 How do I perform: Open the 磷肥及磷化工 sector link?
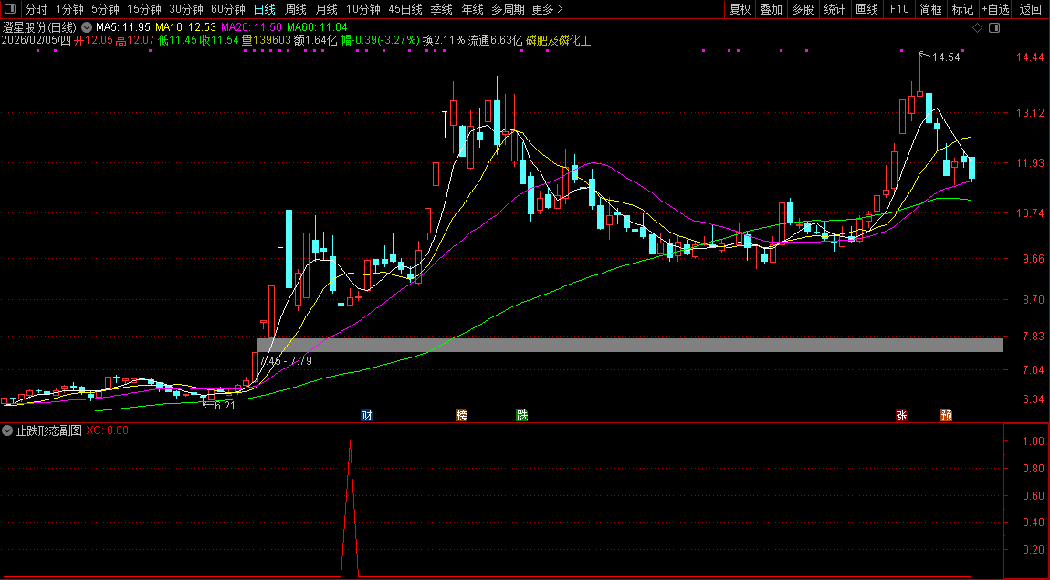(558, 41)
